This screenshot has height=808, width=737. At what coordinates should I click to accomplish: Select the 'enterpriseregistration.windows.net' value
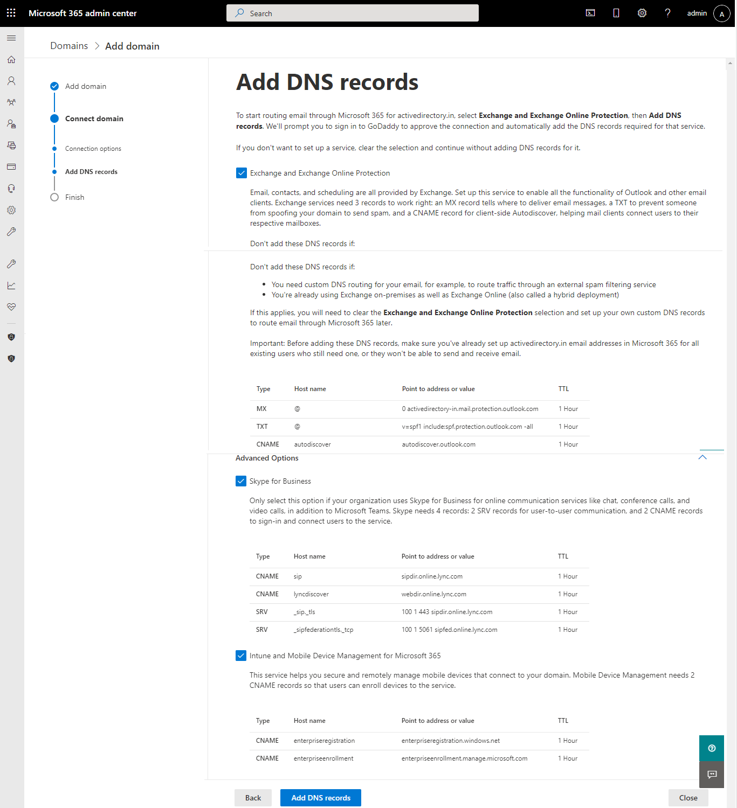450,741
